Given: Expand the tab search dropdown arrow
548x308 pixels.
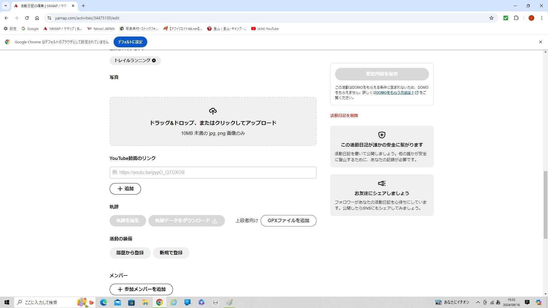Looking at the screenshot, I should [5, 6].
